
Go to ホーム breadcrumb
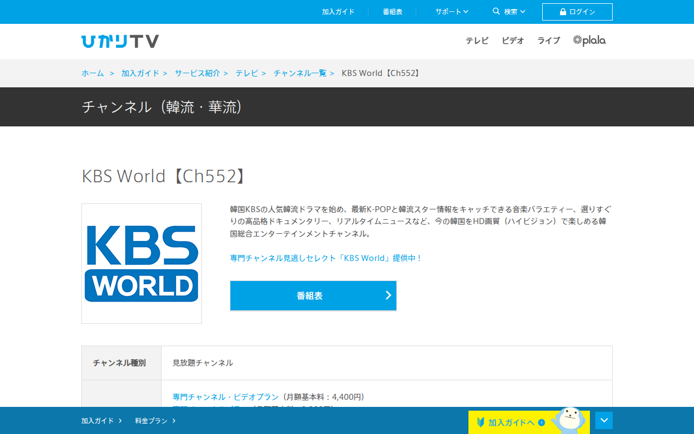point(93,73)
